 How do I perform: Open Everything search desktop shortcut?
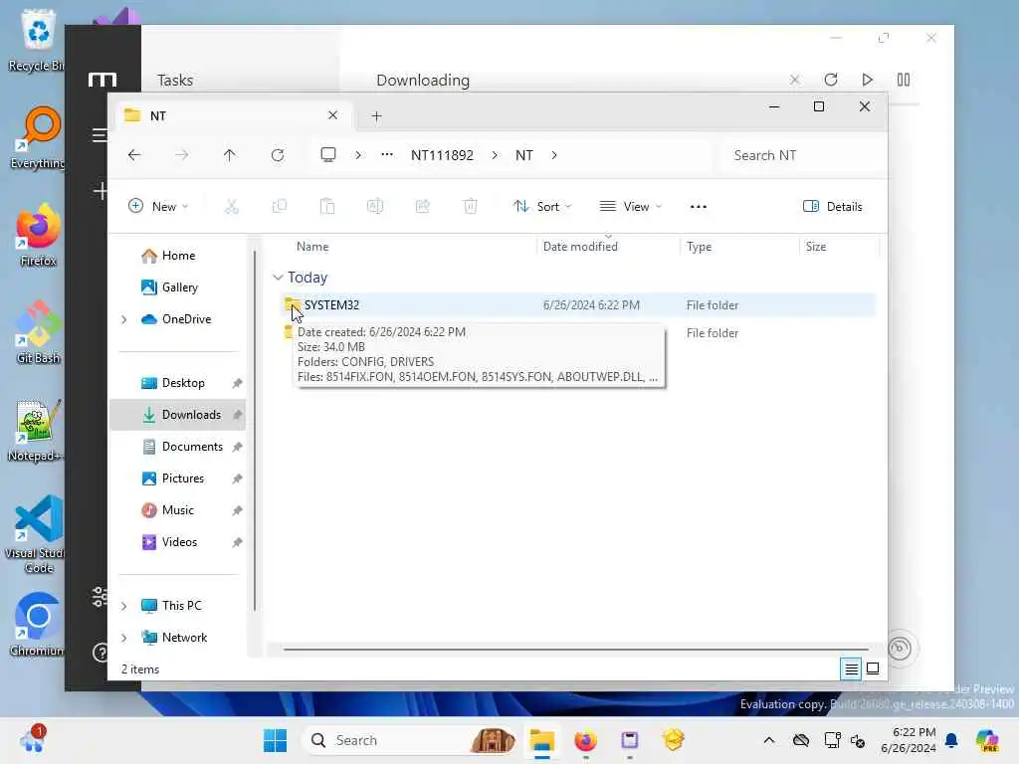coord(39,137)
